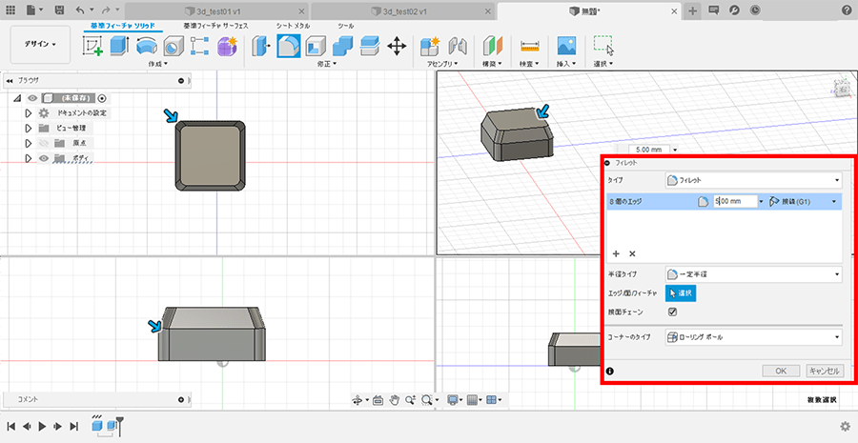Click the radius value input field
The image size is (858, 443).
coord(734,201)
